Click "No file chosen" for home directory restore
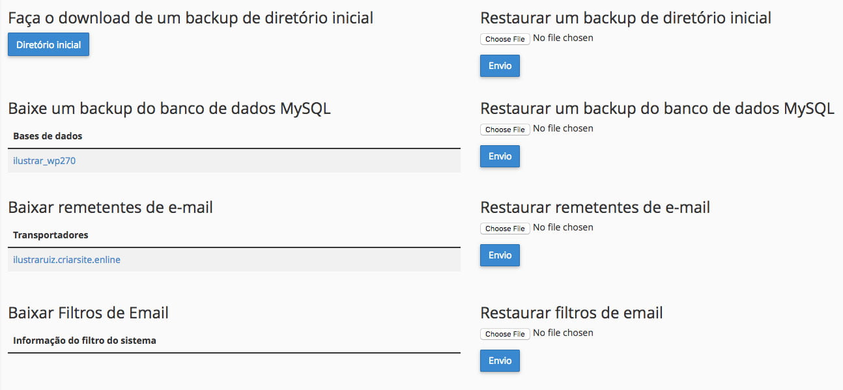 [x=563, y=38]
